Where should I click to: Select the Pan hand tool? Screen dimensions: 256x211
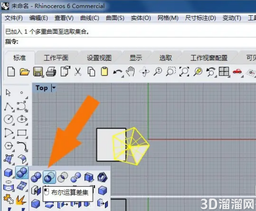(130, 71)
